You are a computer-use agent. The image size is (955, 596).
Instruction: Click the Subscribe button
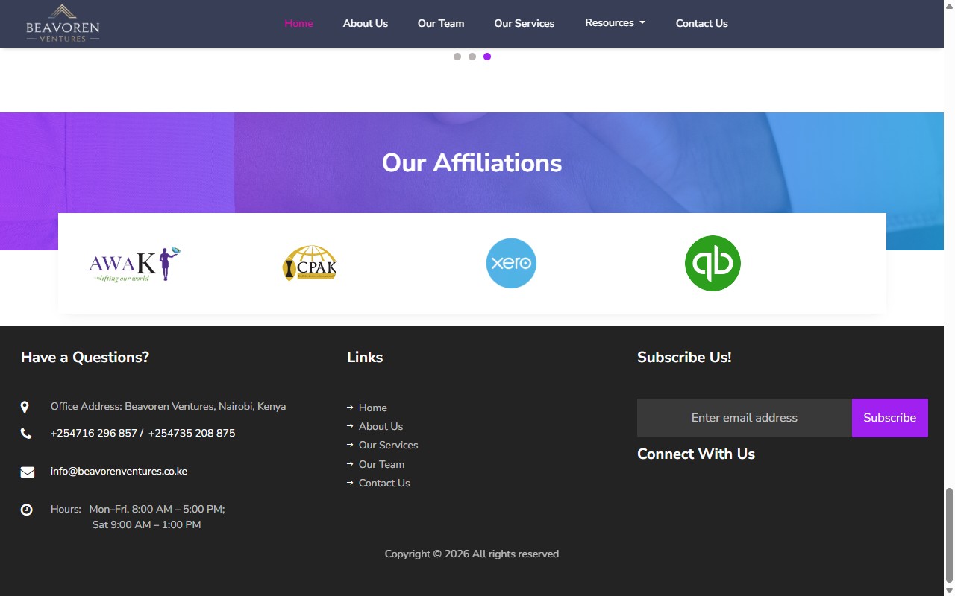890,418
